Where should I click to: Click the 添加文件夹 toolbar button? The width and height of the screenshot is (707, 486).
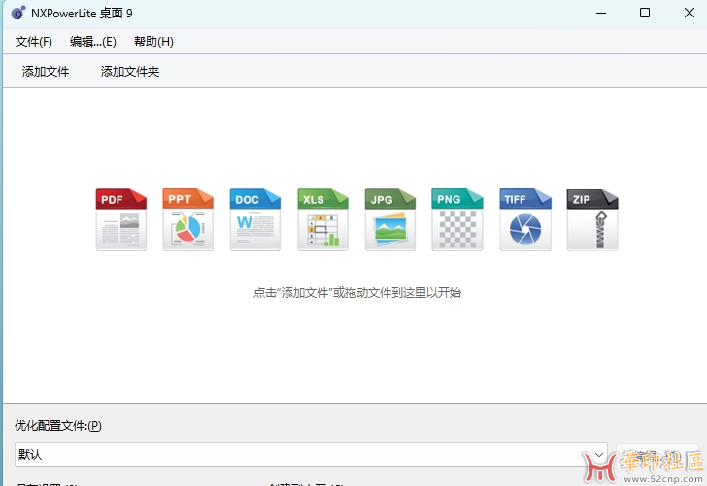pos(130,72)
